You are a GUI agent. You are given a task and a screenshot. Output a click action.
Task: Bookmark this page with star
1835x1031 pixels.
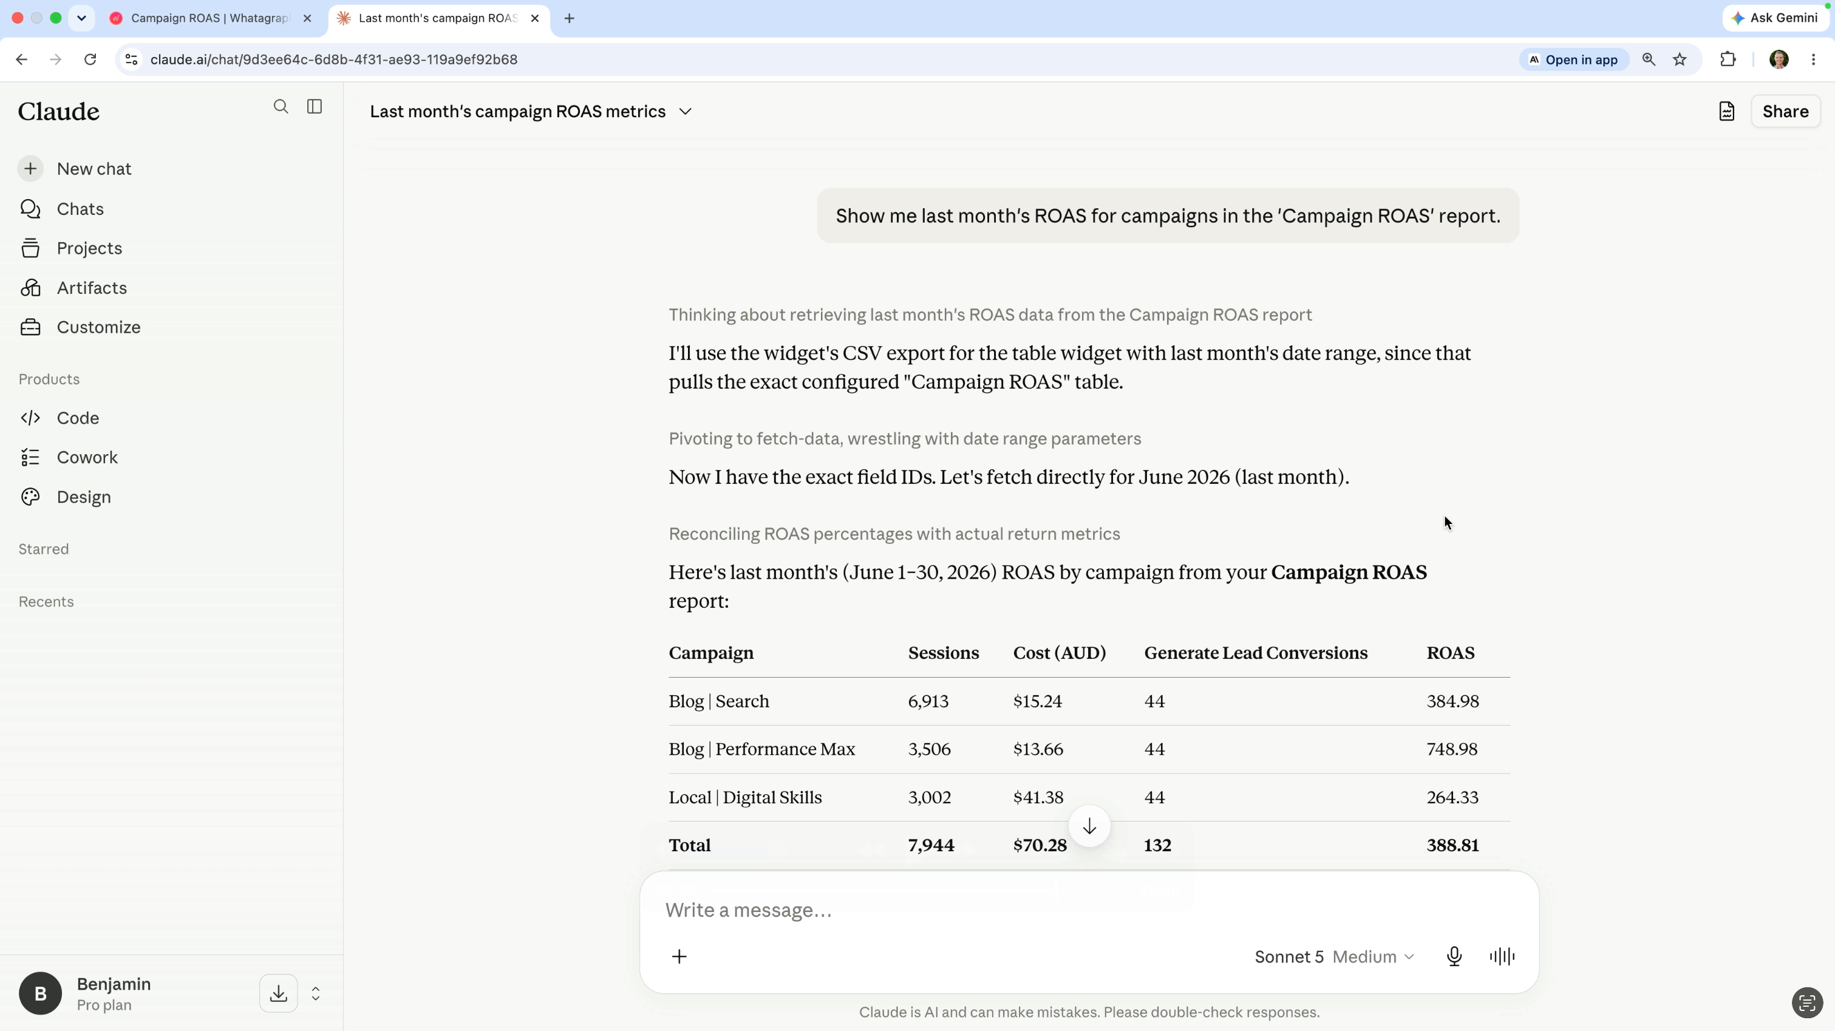point(1680,60)
